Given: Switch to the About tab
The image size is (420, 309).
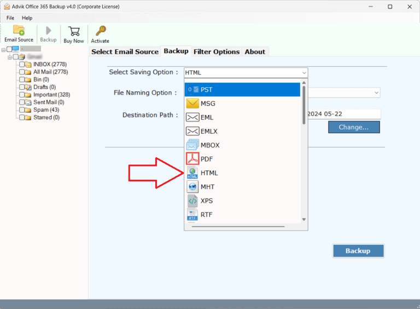Looking at the screenshot, I should click(x=255, y=51).
